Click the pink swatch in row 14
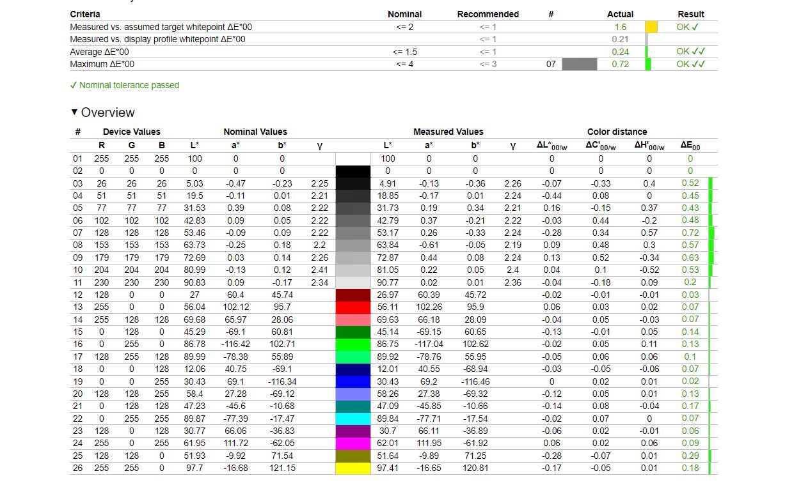The width and height of the screenshot is (801, 485). click(x=353, y=319)
